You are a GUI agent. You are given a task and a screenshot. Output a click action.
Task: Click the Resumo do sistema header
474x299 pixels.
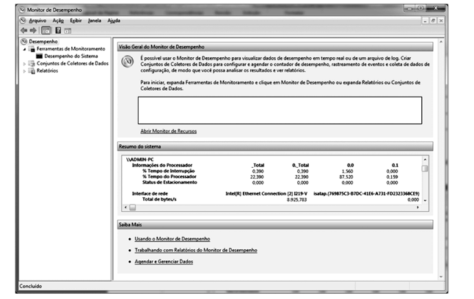coord(275,147)
